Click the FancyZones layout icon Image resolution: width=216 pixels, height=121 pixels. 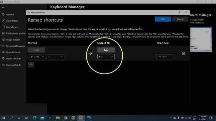pyautogui.click(x=3, y=27)
